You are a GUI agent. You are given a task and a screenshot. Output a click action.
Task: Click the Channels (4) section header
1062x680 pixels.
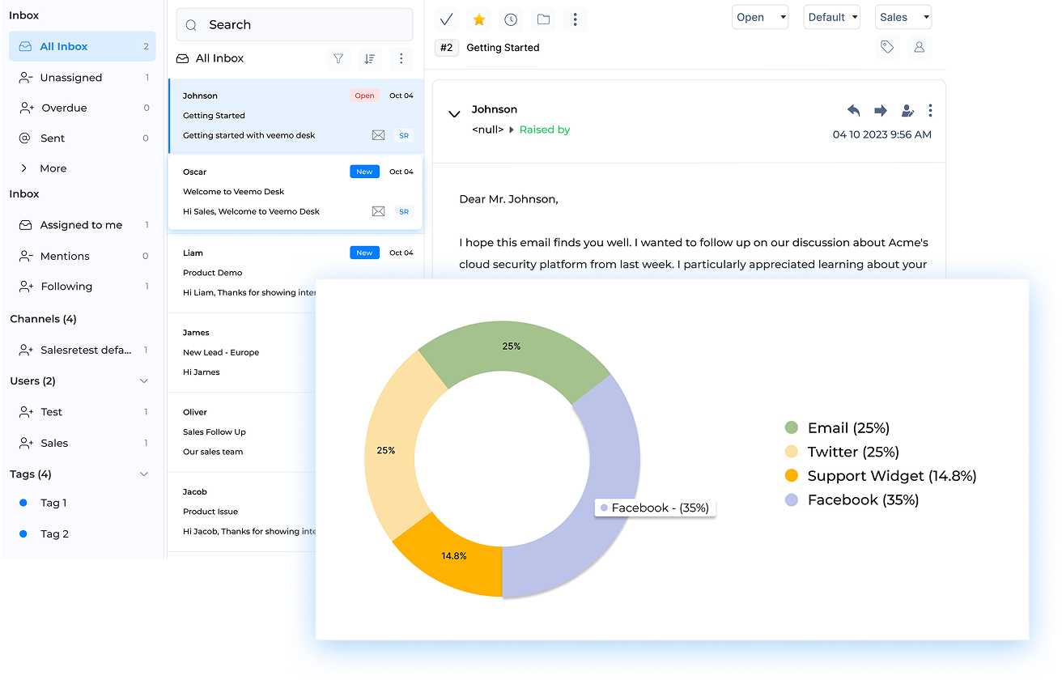(x=44, y=319)
